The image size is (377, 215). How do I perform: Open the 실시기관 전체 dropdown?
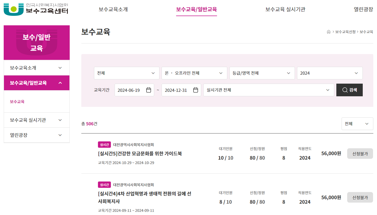268,90
